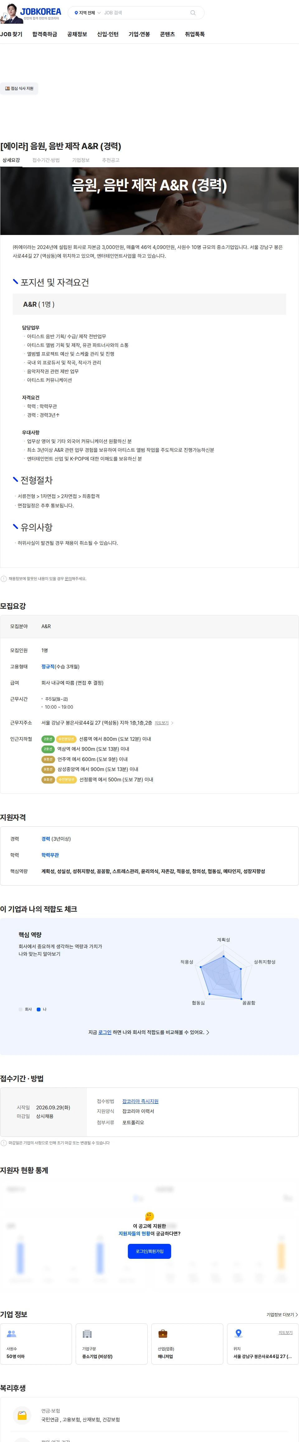Click the 2호선 badge for 선릉역

pos(48,739)
